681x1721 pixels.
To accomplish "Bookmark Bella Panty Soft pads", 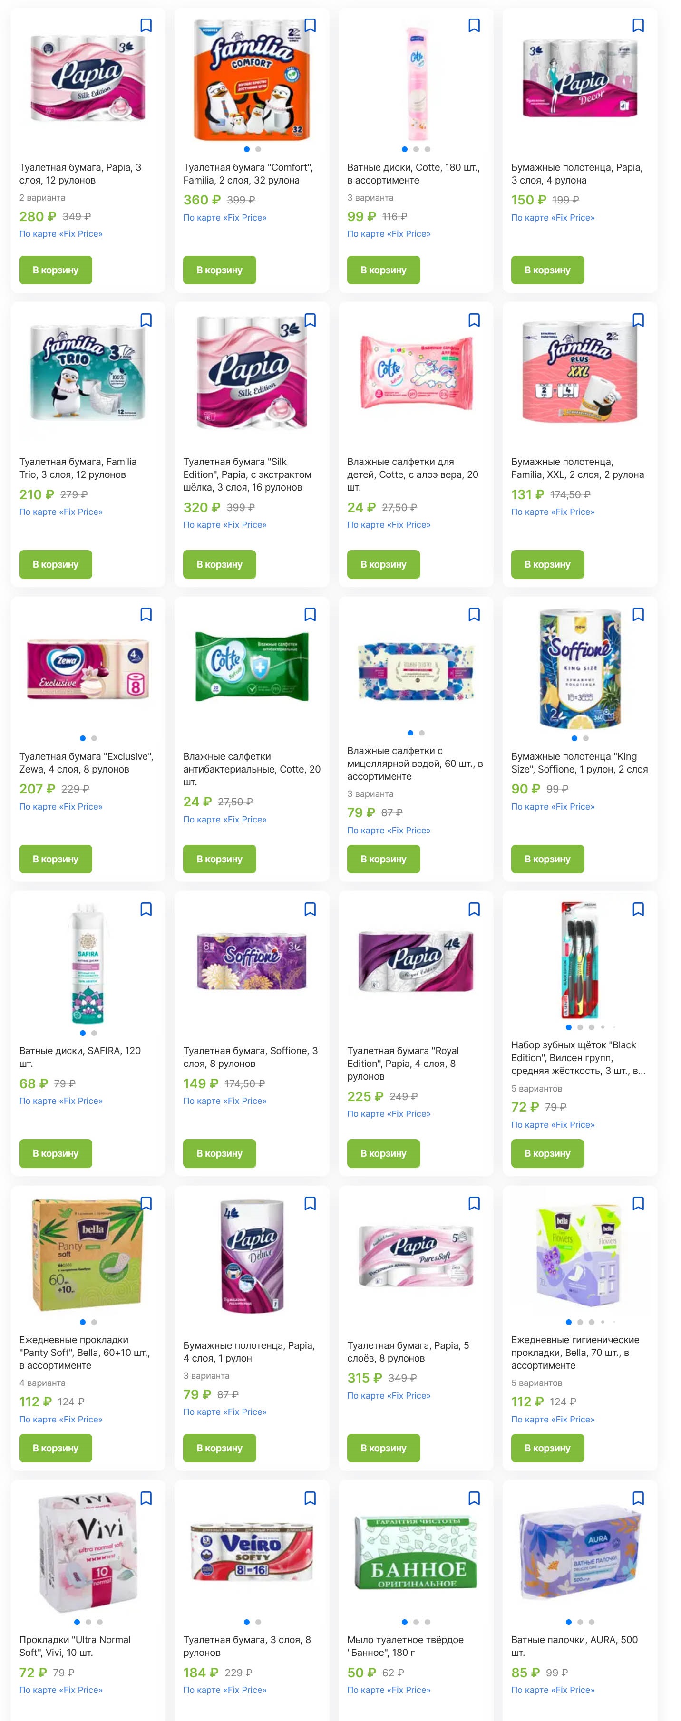I will coord(146,1204).
